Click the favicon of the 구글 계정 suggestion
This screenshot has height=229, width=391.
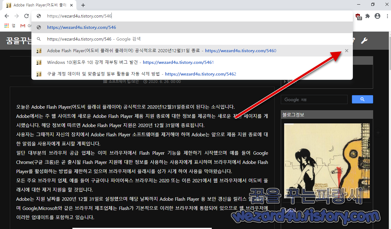(39, 74)
